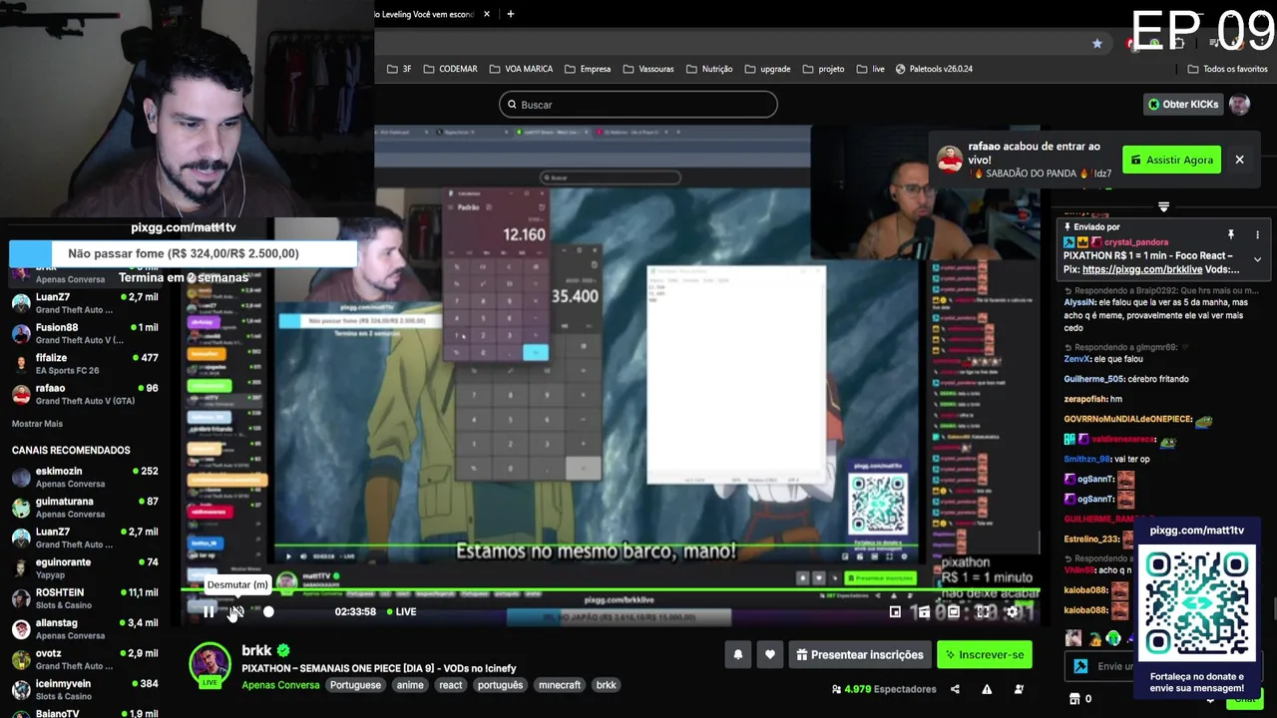Open the projeto bookmarks folder

[824, 69]
